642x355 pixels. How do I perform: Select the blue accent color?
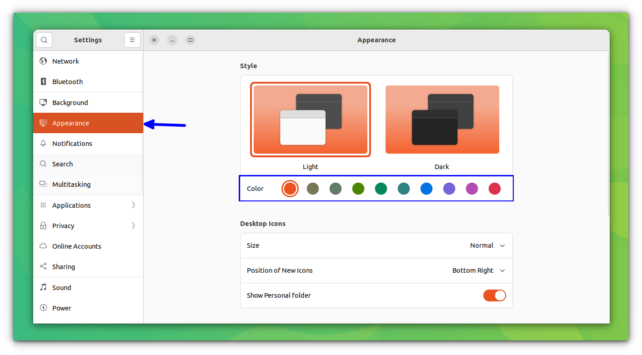click(426, 188)
